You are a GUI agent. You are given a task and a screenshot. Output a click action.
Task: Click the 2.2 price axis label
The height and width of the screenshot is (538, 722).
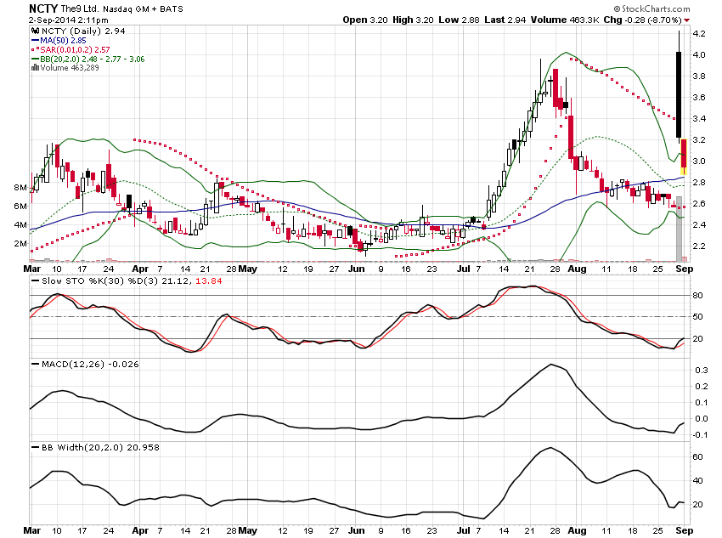(698, 246)
